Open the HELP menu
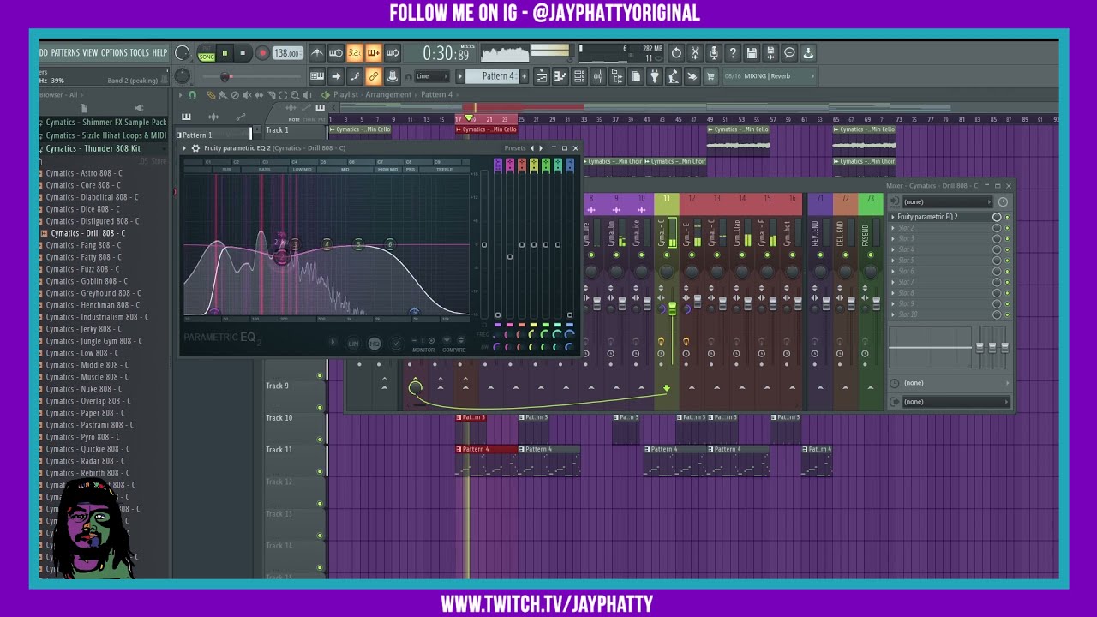This screenshot has height=617, width=1097. [x=160, y=53]
